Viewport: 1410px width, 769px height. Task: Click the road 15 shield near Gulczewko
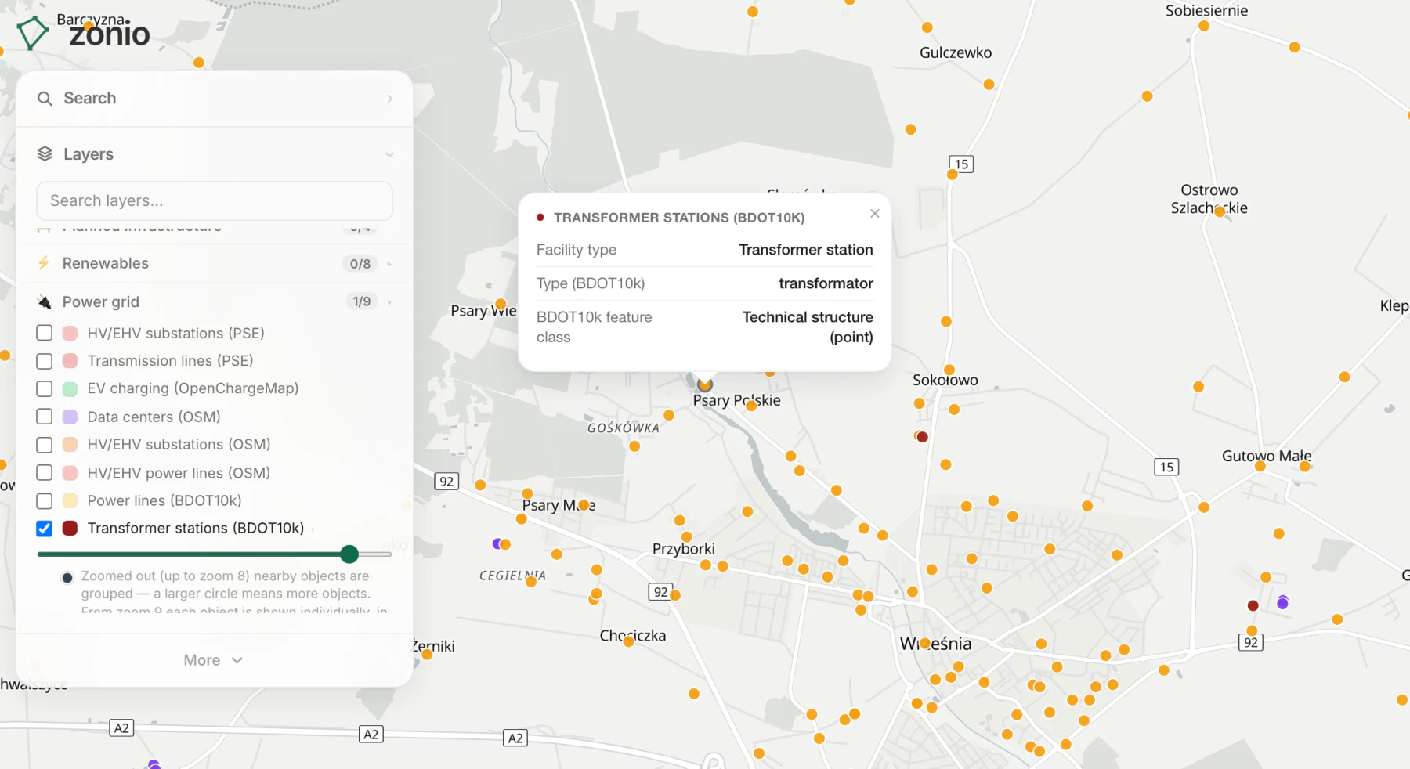tap(961, 164)
